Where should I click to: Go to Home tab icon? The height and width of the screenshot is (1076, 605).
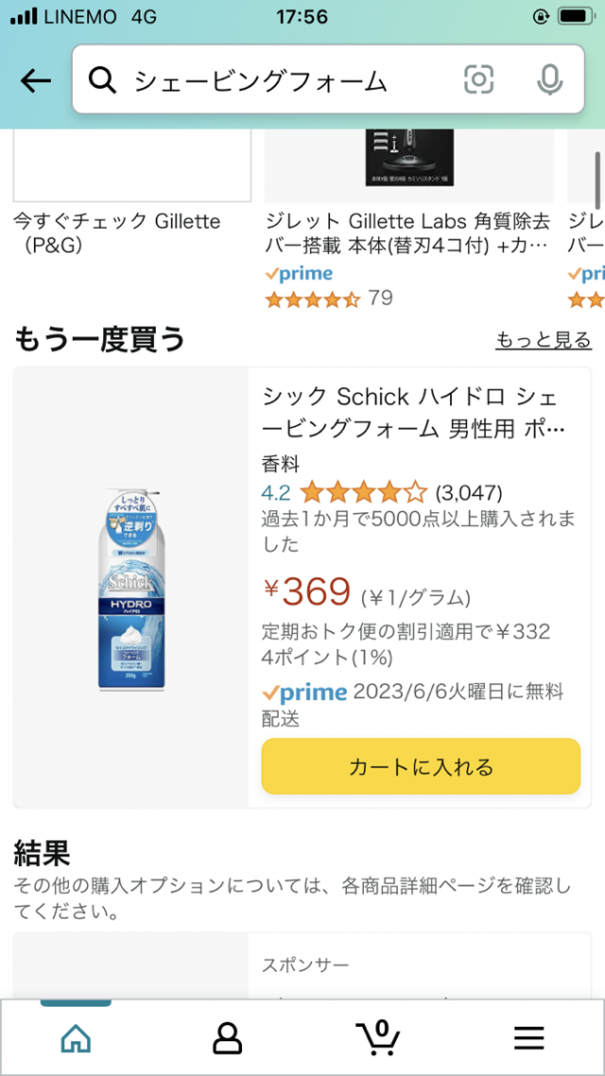(76, 1038)
